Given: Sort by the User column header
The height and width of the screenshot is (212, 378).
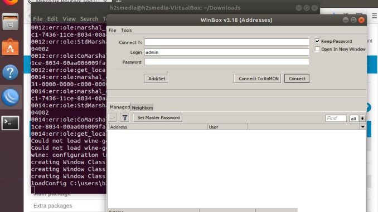Looking at the screenshot, I should (227, 127).
